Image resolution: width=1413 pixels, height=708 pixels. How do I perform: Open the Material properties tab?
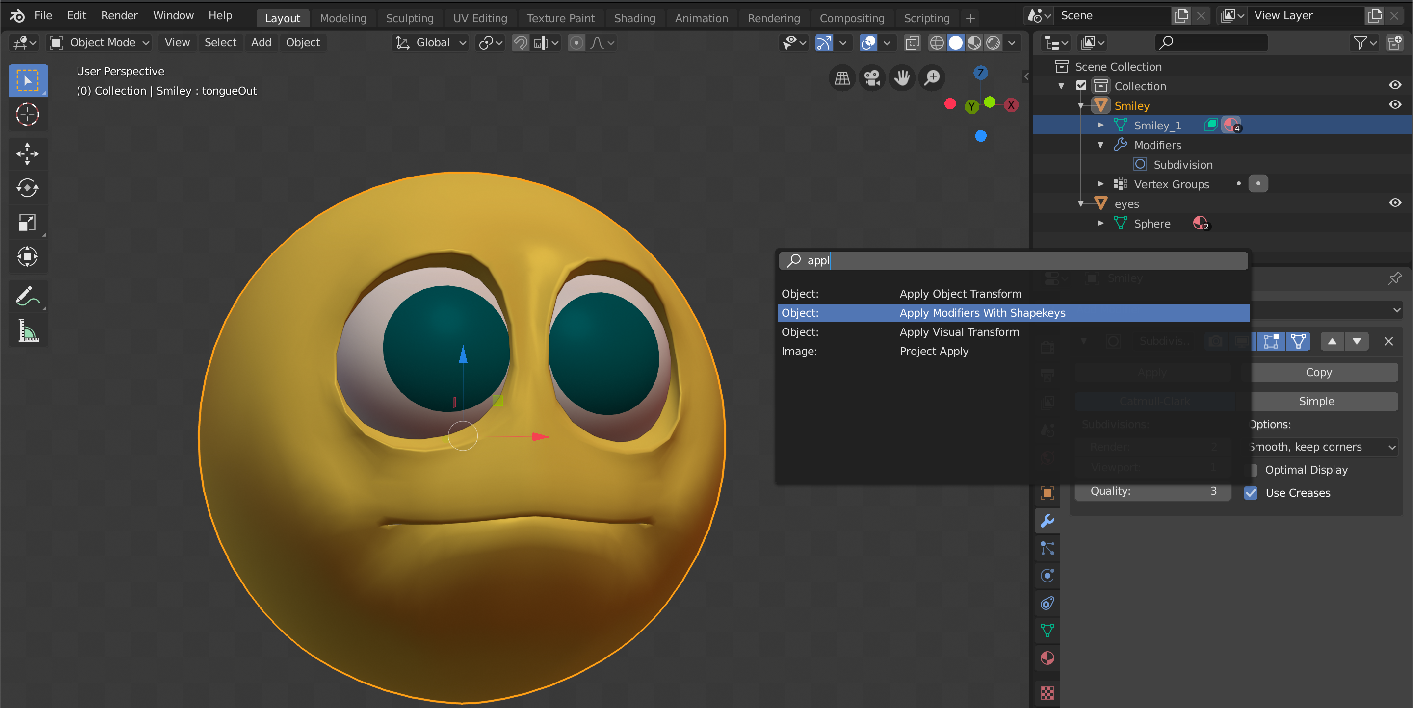[x=1047, y=658]
